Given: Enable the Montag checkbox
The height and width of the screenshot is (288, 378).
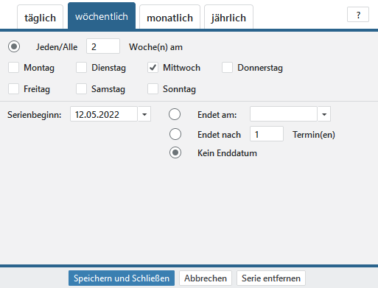Looking at the screenshot, I should [x=13, y=68].
